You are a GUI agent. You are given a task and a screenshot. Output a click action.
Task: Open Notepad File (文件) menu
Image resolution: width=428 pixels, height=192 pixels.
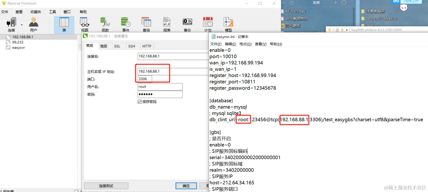[x=216, y=44]
